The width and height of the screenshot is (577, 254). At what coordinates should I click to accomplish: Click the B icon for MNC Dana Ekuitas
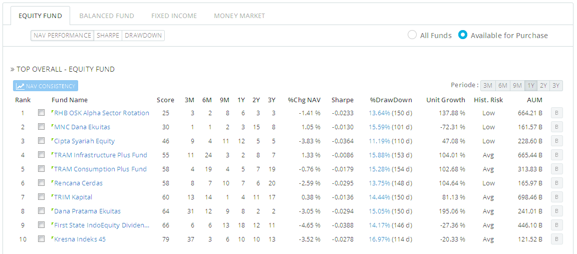pos(556,127)
